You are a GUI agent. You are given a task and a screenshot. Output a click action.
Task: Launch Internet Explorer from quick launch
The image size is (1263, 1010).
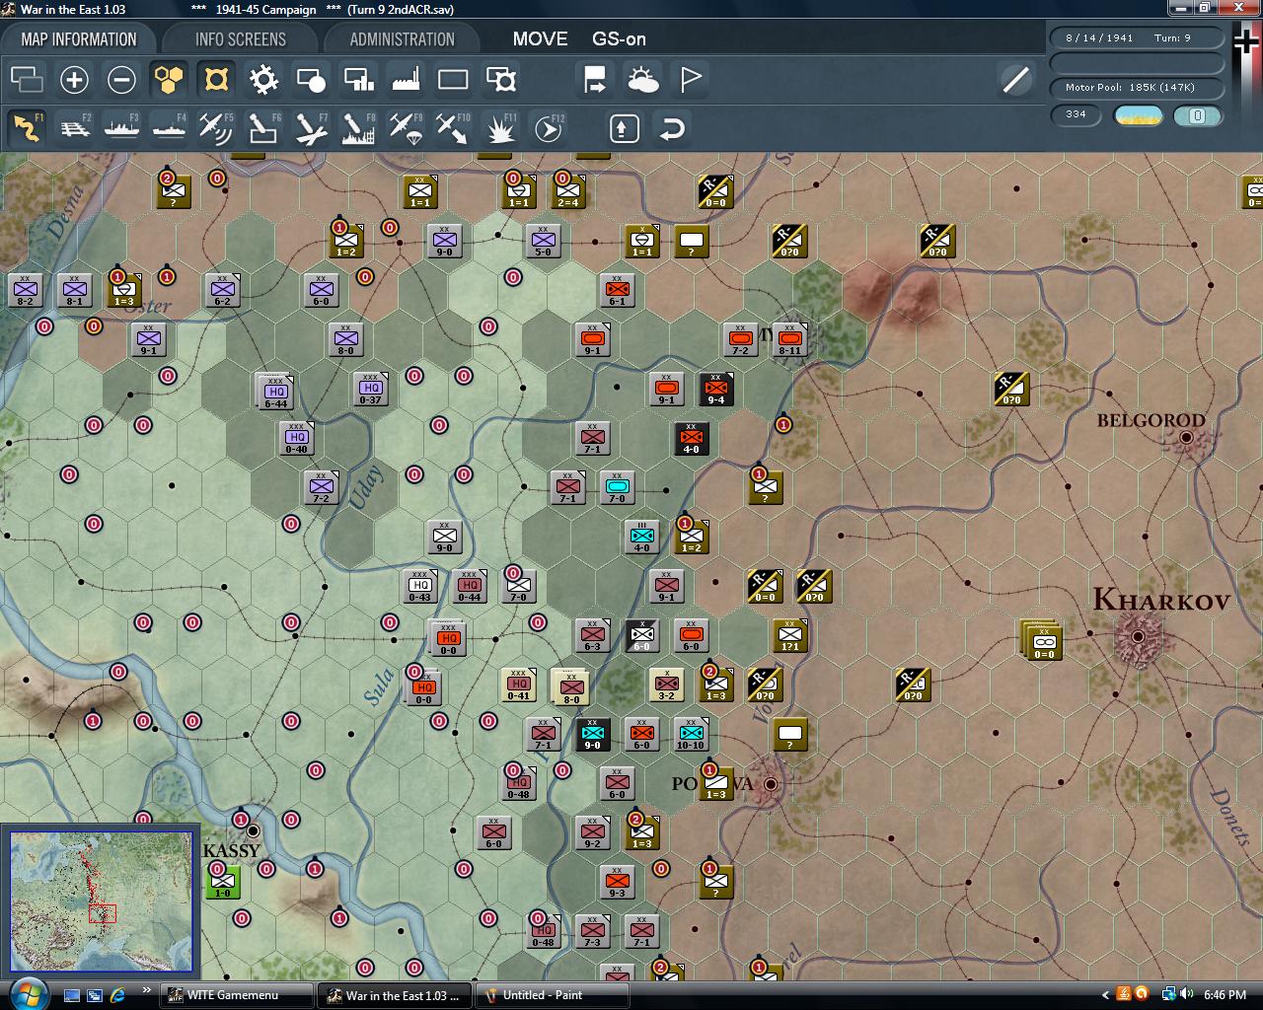[x=117, y=995]
